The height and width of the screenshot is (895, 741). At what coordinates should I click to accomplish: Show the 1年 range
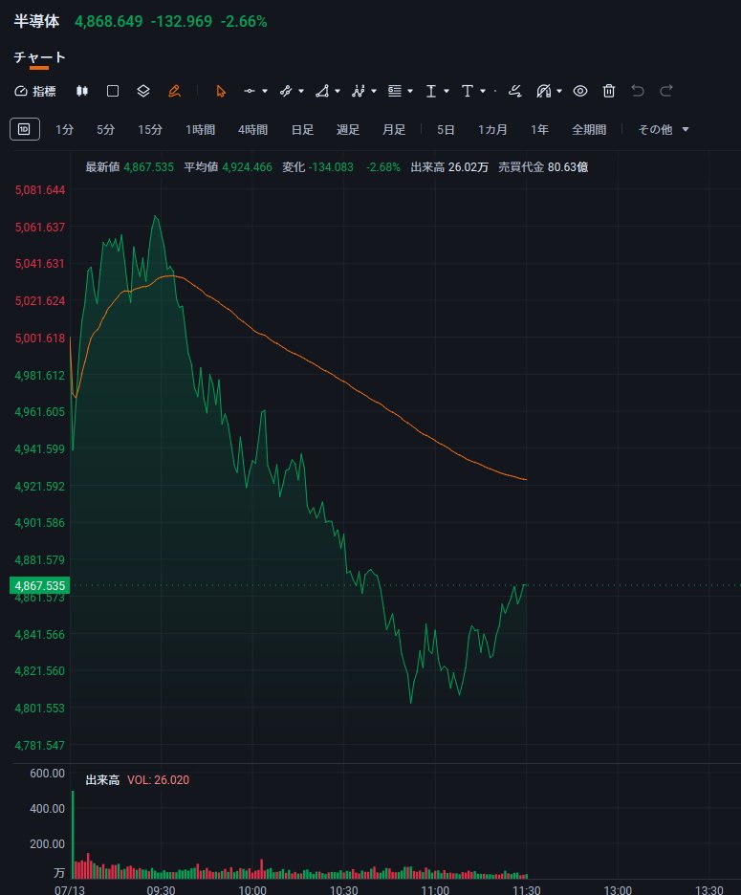tap(539, 130)
